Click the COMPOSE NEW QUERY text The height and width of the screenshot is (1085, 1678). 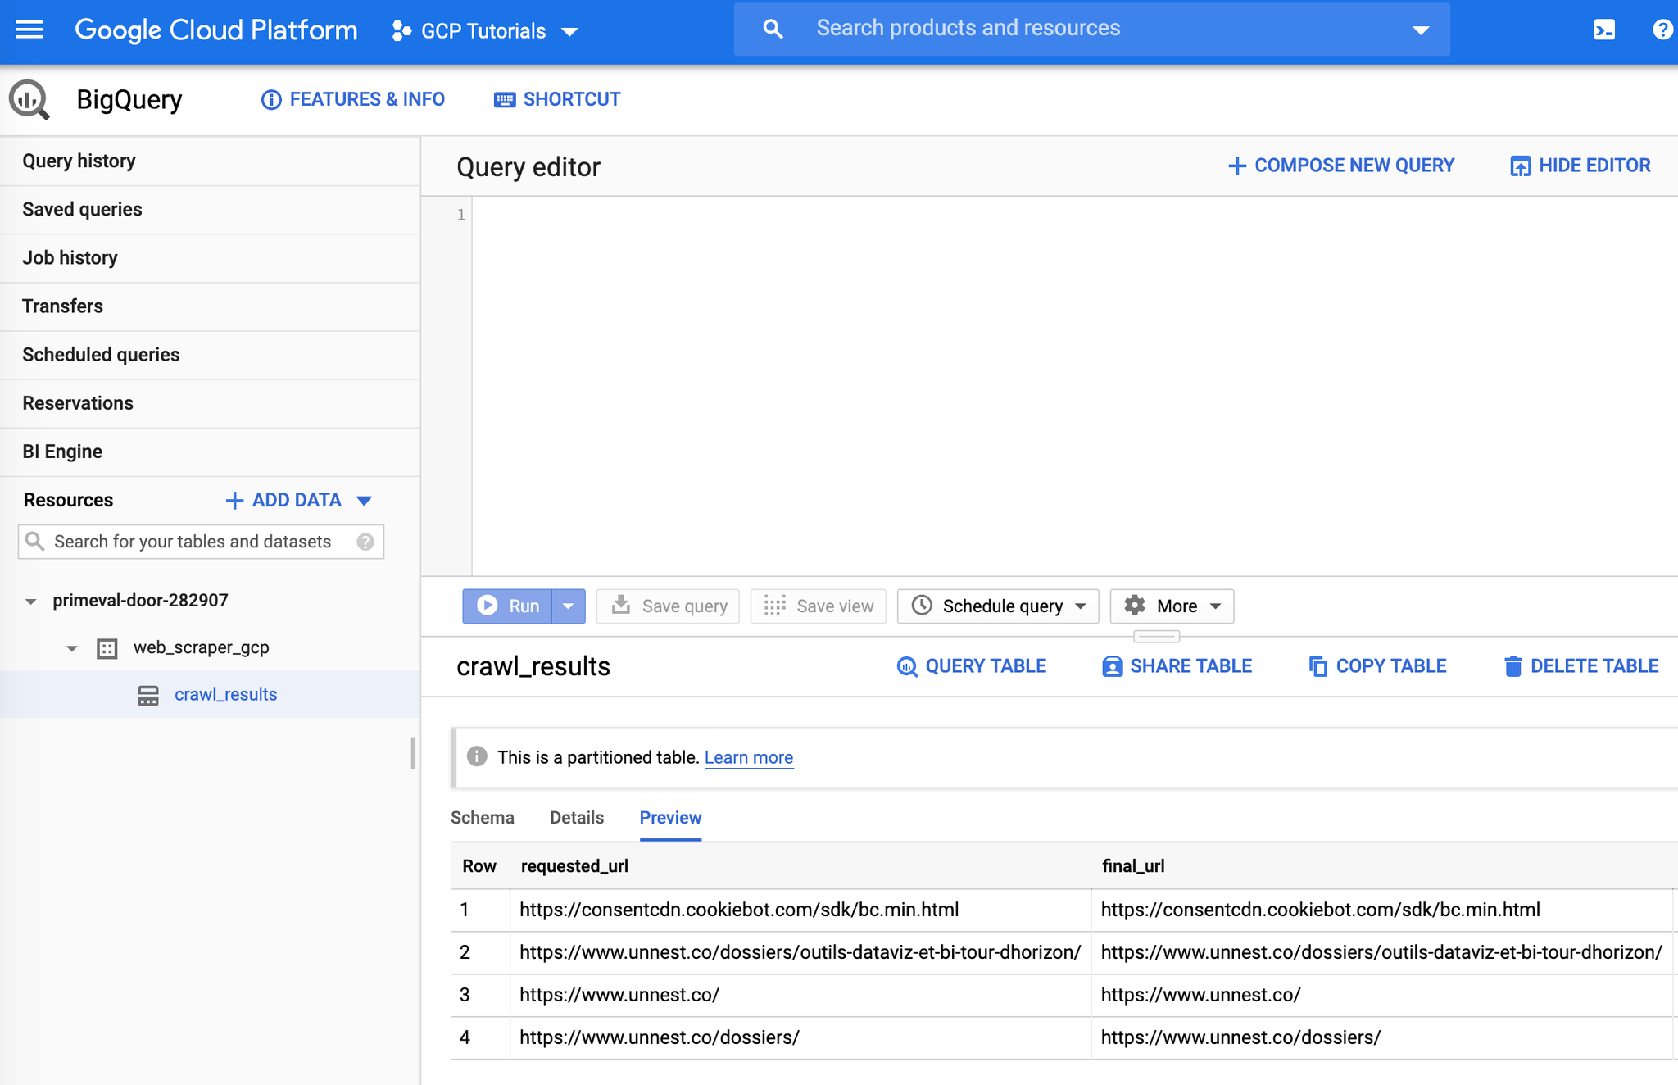1354,166
